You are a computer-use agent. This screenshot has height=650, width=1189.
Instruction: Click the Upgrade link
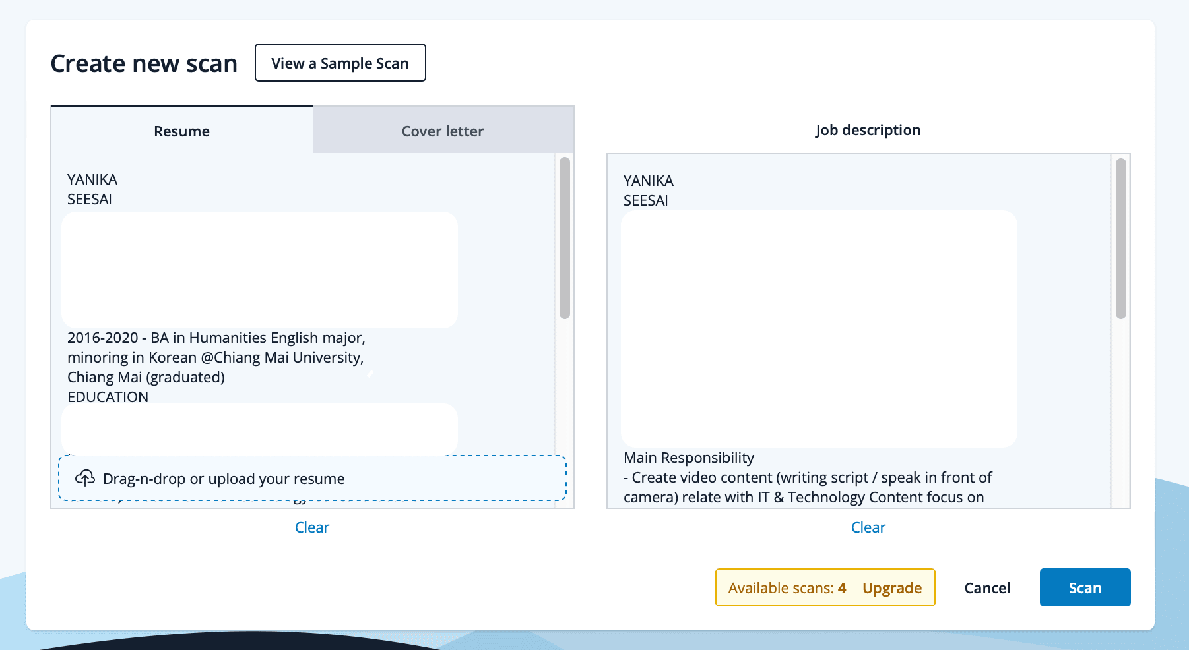click(891, 588)
